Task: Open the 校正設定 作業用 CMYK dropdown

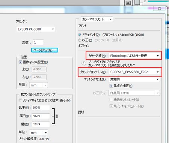Action: [134, 93]
